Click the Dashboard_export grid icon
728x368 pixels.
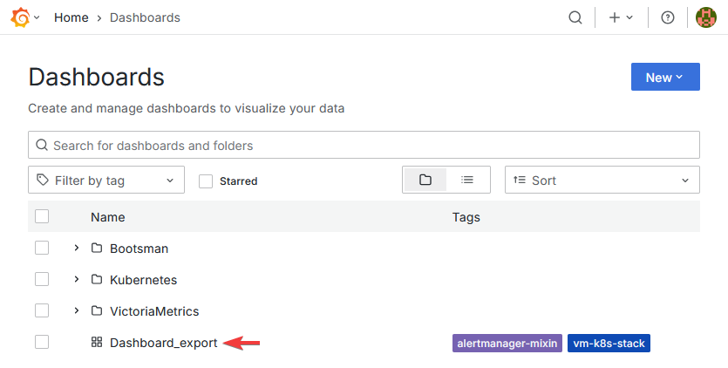(x=97, y=343)
